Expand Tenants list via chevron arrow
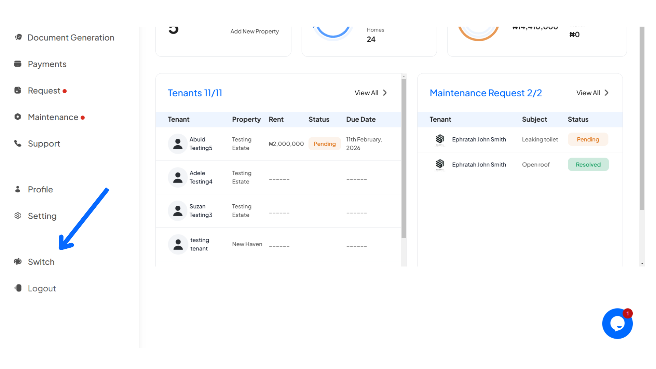The image size is (656, 369). tap(385, 93)
